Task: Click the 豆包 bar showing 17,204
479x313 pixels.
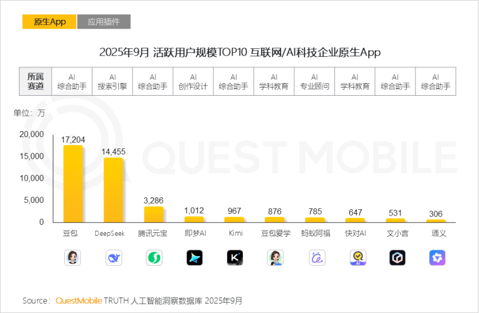Action: pos(72,183)
